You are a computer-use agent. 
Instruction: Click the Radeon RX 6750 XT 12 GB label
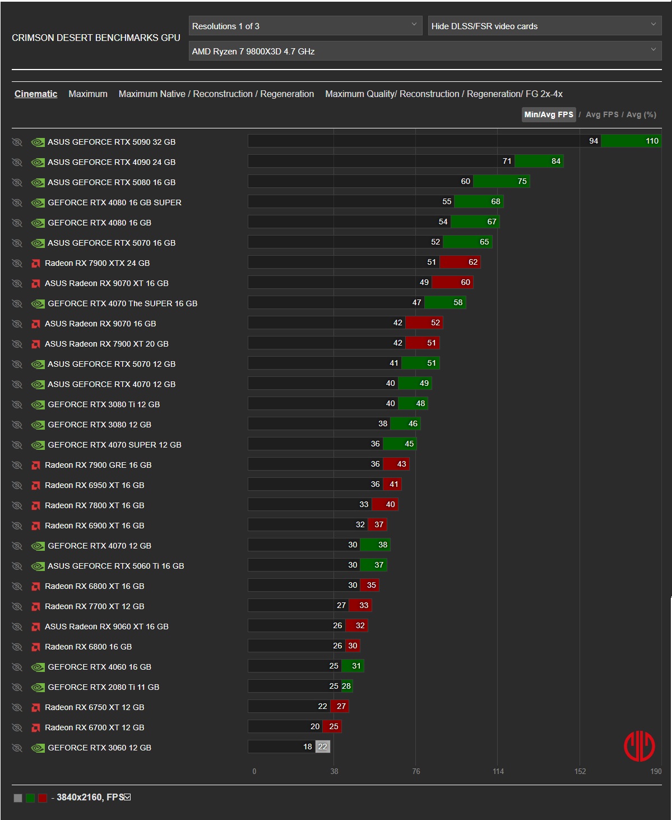click(95, 707)
